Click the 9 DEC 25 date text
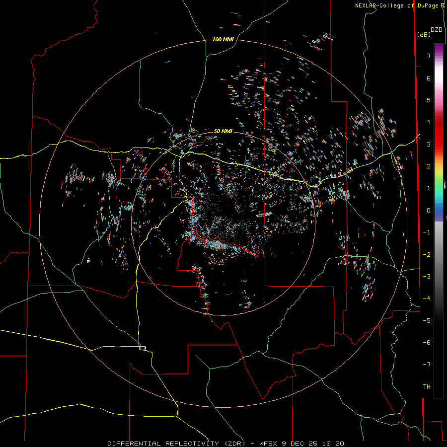 point(300,444)
